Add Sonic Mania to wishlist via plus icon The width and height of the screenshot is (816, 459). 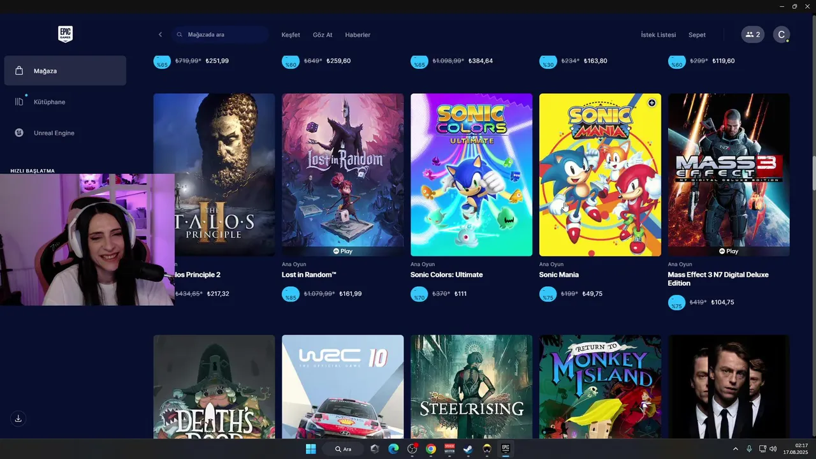[652, 103]
